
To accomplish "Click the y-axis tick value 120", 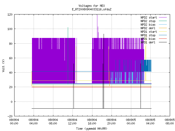I will point(10,14).
